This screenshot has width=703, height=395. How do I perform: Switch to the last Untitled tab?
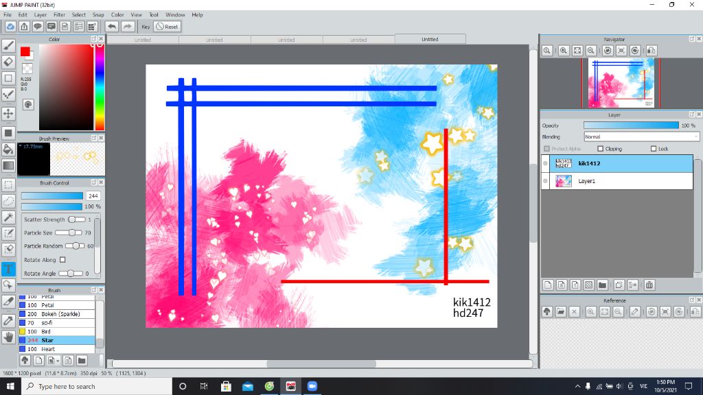click(430, 39)
